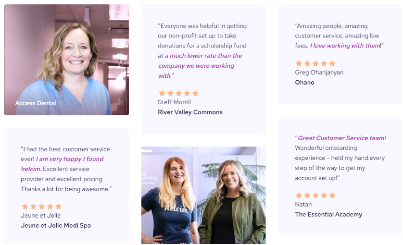Click the star rating above Greg Ohanjanyan
This screenshot has height=245, width=403.
(315, 63)
